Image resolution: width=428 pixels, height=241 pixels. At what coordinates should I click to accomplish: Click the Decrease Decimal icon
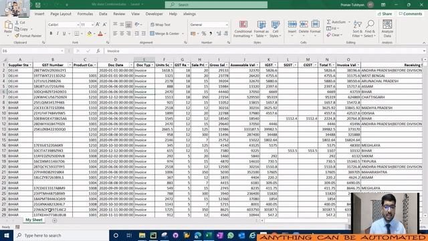tap(226, 33)
